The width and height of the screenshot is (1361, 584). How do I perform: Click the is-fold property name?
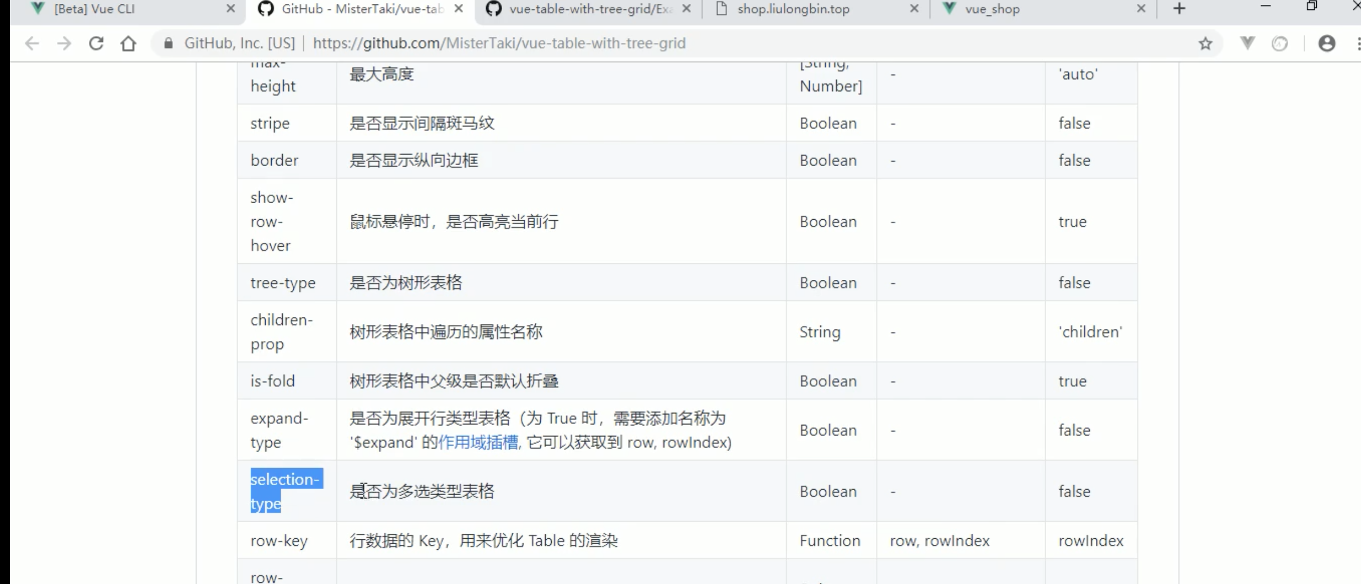[x=272, y=381]
